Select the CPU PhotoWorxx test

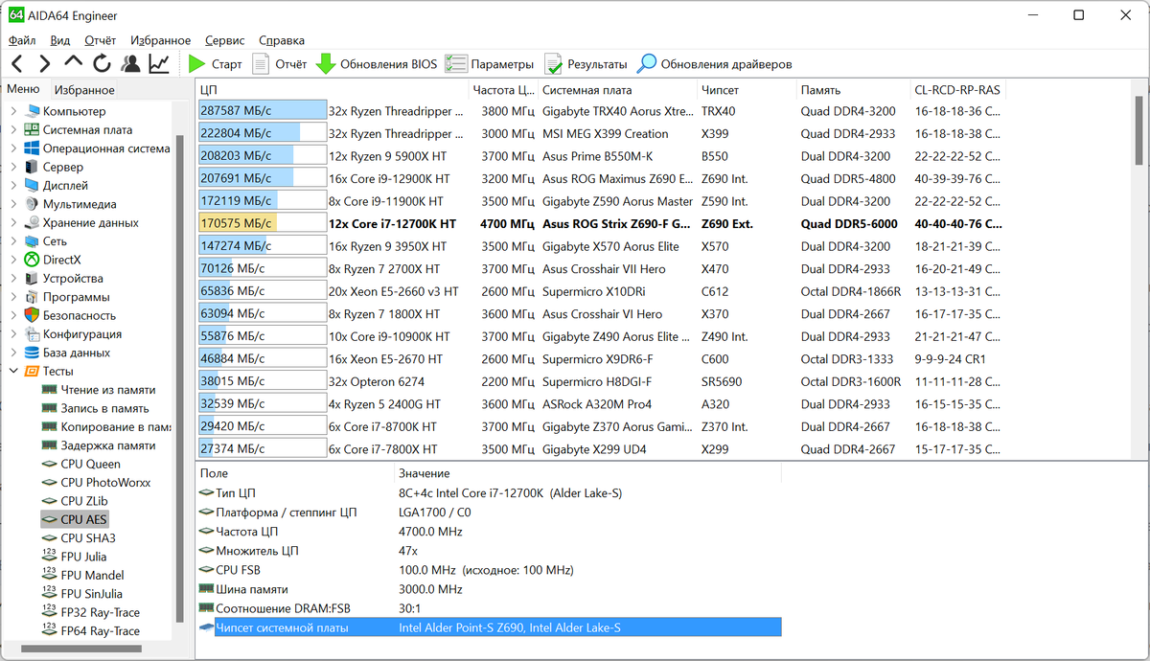(x=105, y=483)
